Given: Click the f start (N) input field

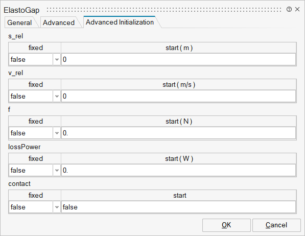Looking at the screenshot, I should click(179, 133).
